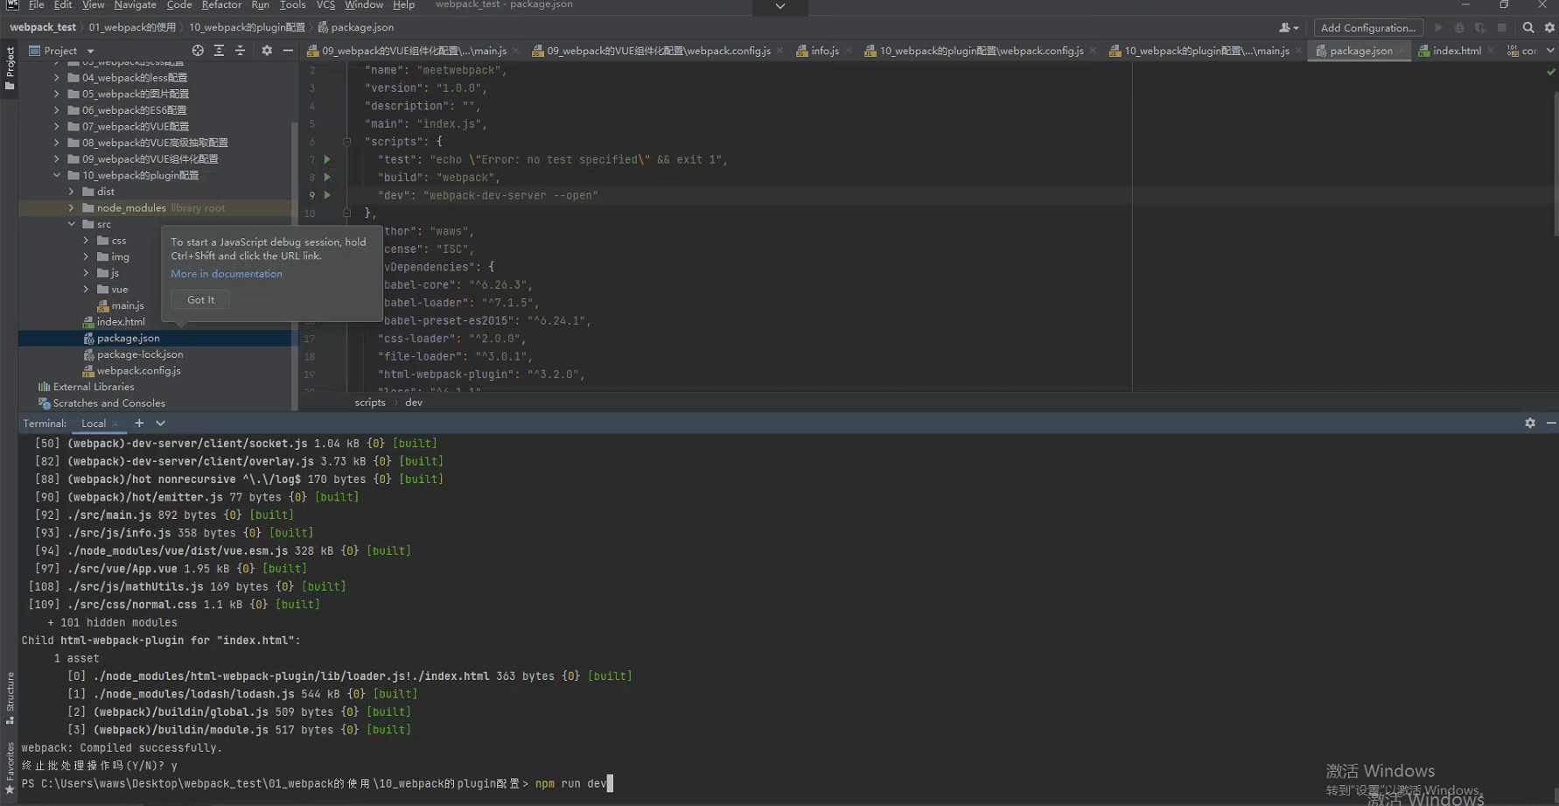Hide the Terminal panel
This screenshot has width=1559, height=806.
[1551, 424]
